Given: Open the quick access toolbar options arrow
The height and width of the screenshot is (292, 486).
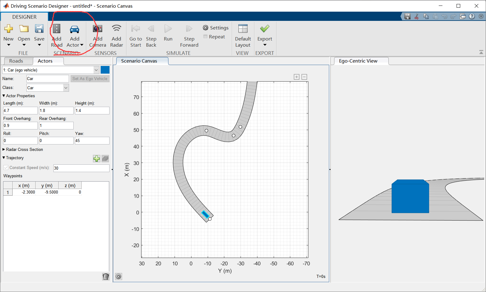Looking at the screenshot, I should point(481,17).
